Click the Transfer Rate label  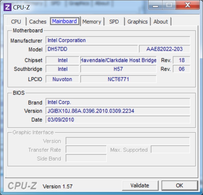click(x=45, y=150)
